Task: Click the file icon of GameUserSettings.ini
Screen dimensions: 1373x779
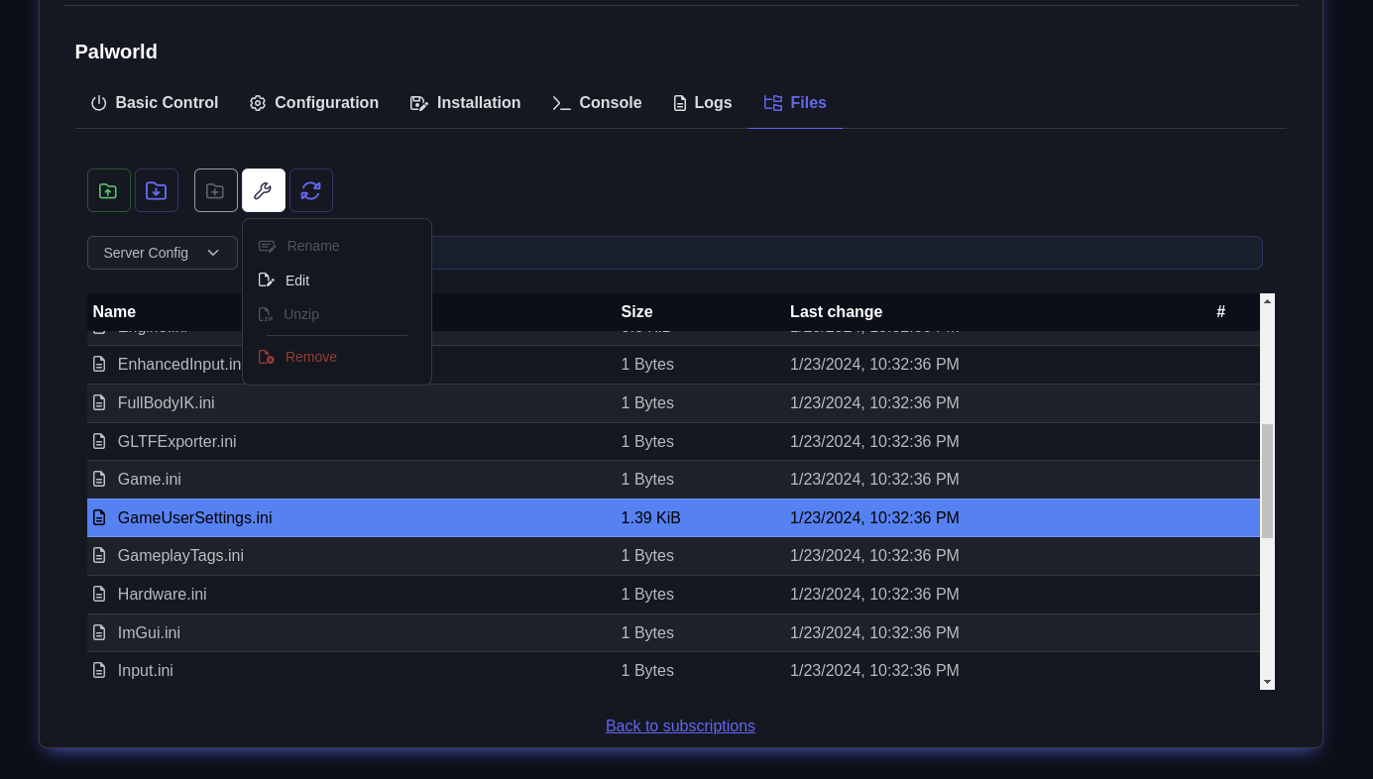Action: pyautogui.click(x=99, y=517)
